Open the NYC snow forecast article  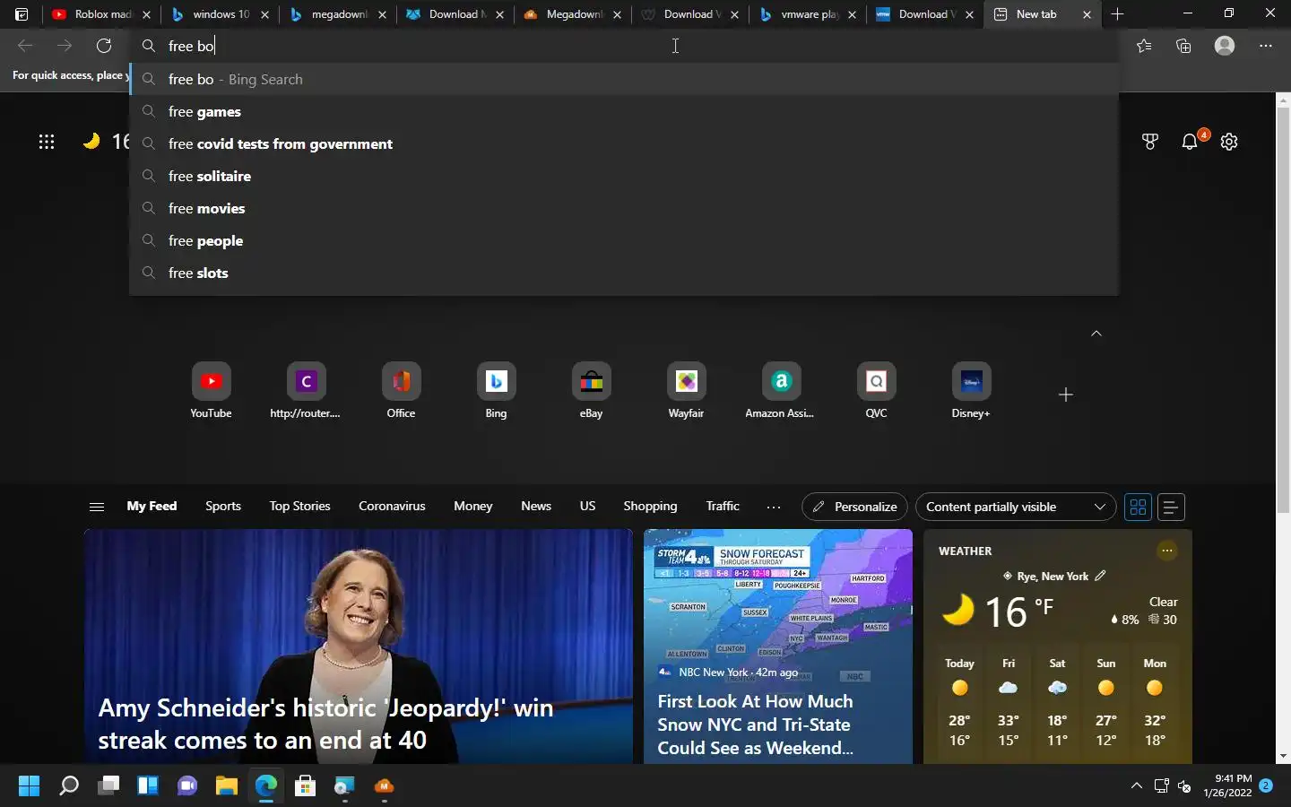click(778, 646)
